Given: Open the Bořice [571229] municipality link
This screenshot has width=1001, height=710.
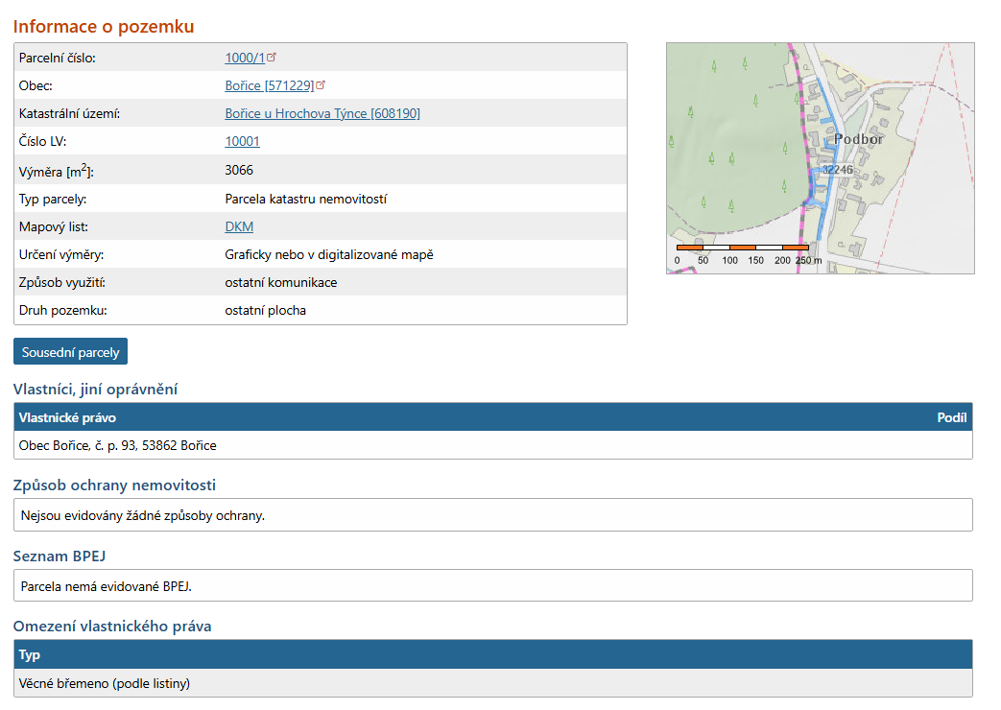Looking at the screenshot, I should (269, 85).
